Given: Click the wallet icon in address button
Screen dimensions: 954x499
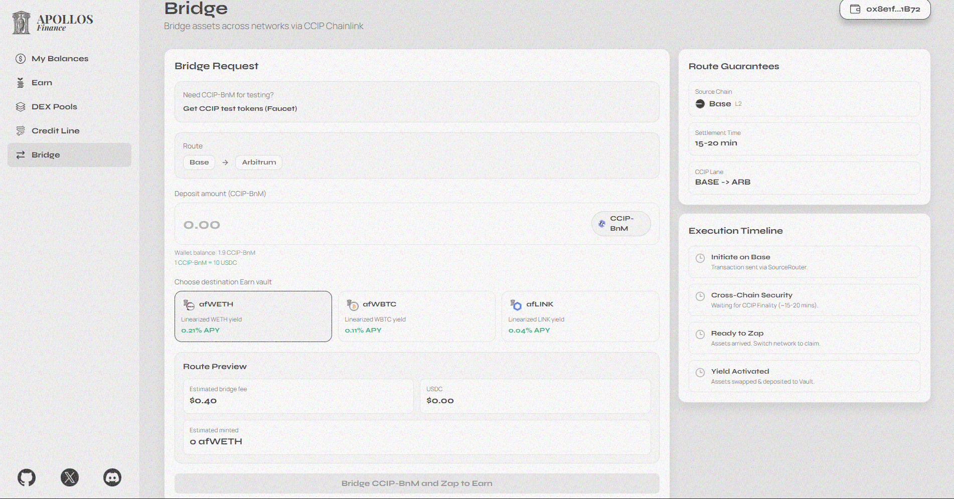Looking at the screenshot, I should coord(855,9).
